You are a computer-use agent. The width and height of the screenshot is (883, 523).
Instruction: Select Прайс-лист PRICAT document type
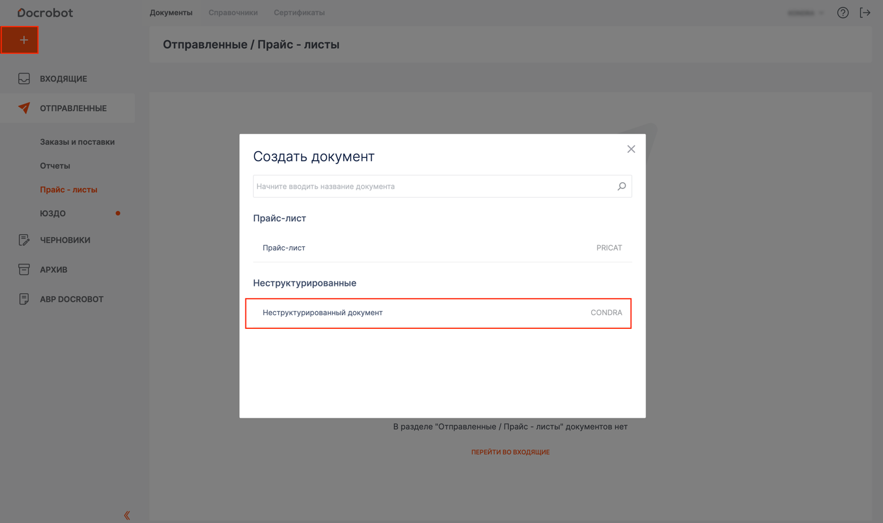442,248
